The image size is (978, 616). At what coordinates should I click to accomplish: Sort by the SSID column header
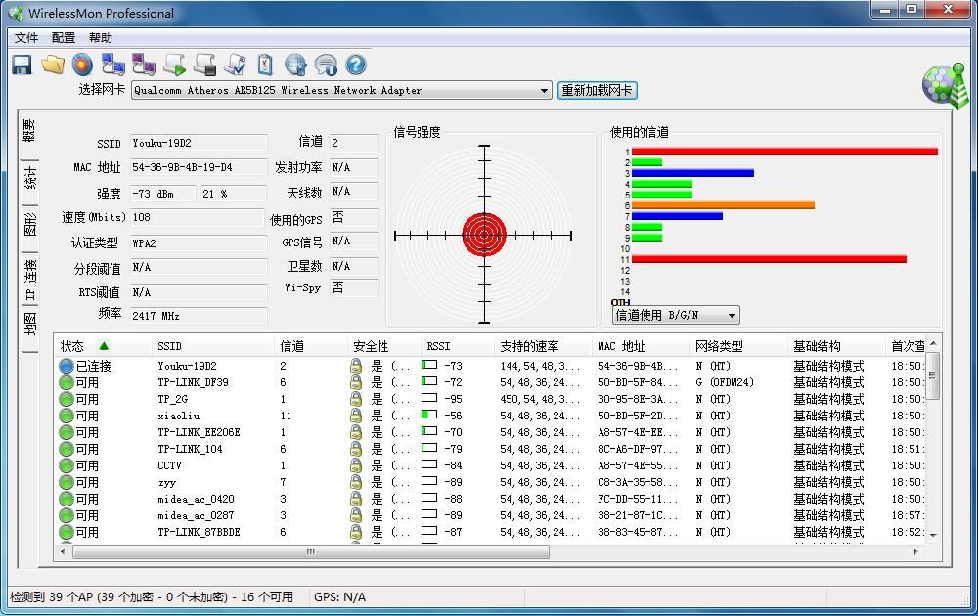click(x=212, y=346)
